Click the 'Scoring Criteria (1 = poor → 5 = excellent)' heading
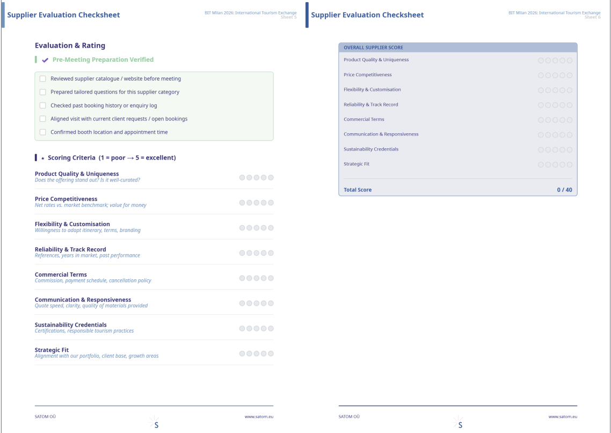This screenshot has width=611, height=433. [x=112, y=158]
